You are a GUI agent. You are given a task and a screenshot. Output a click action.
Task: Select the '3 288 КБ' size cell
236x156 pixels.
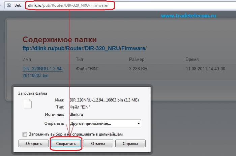pyautogui.click(x=138, y=69)
